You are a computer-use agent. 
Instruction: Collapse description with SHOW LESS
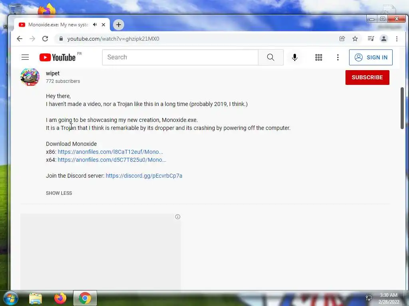coord(59,193)
